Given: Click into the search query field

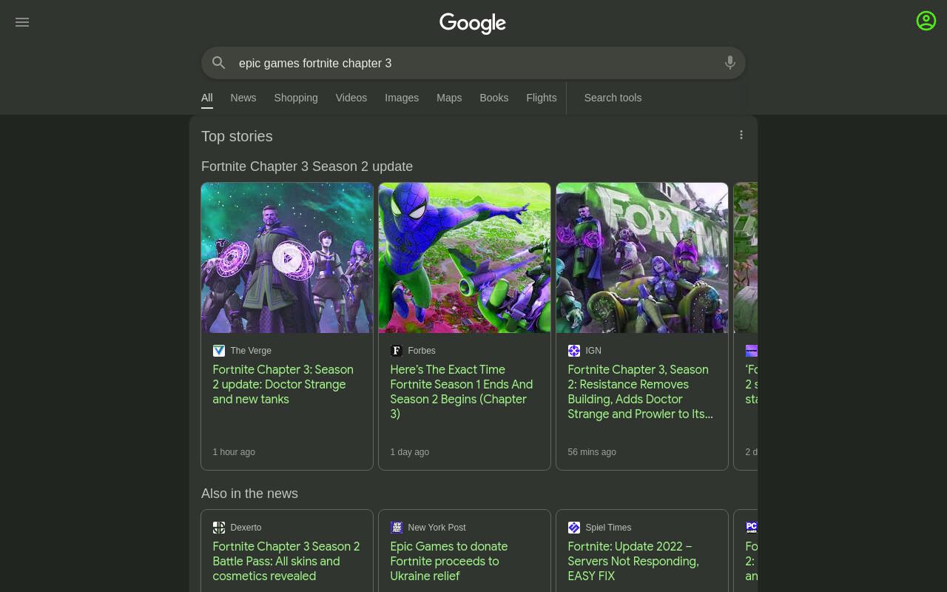Looking at the screenshot, I should pos(473,63).
